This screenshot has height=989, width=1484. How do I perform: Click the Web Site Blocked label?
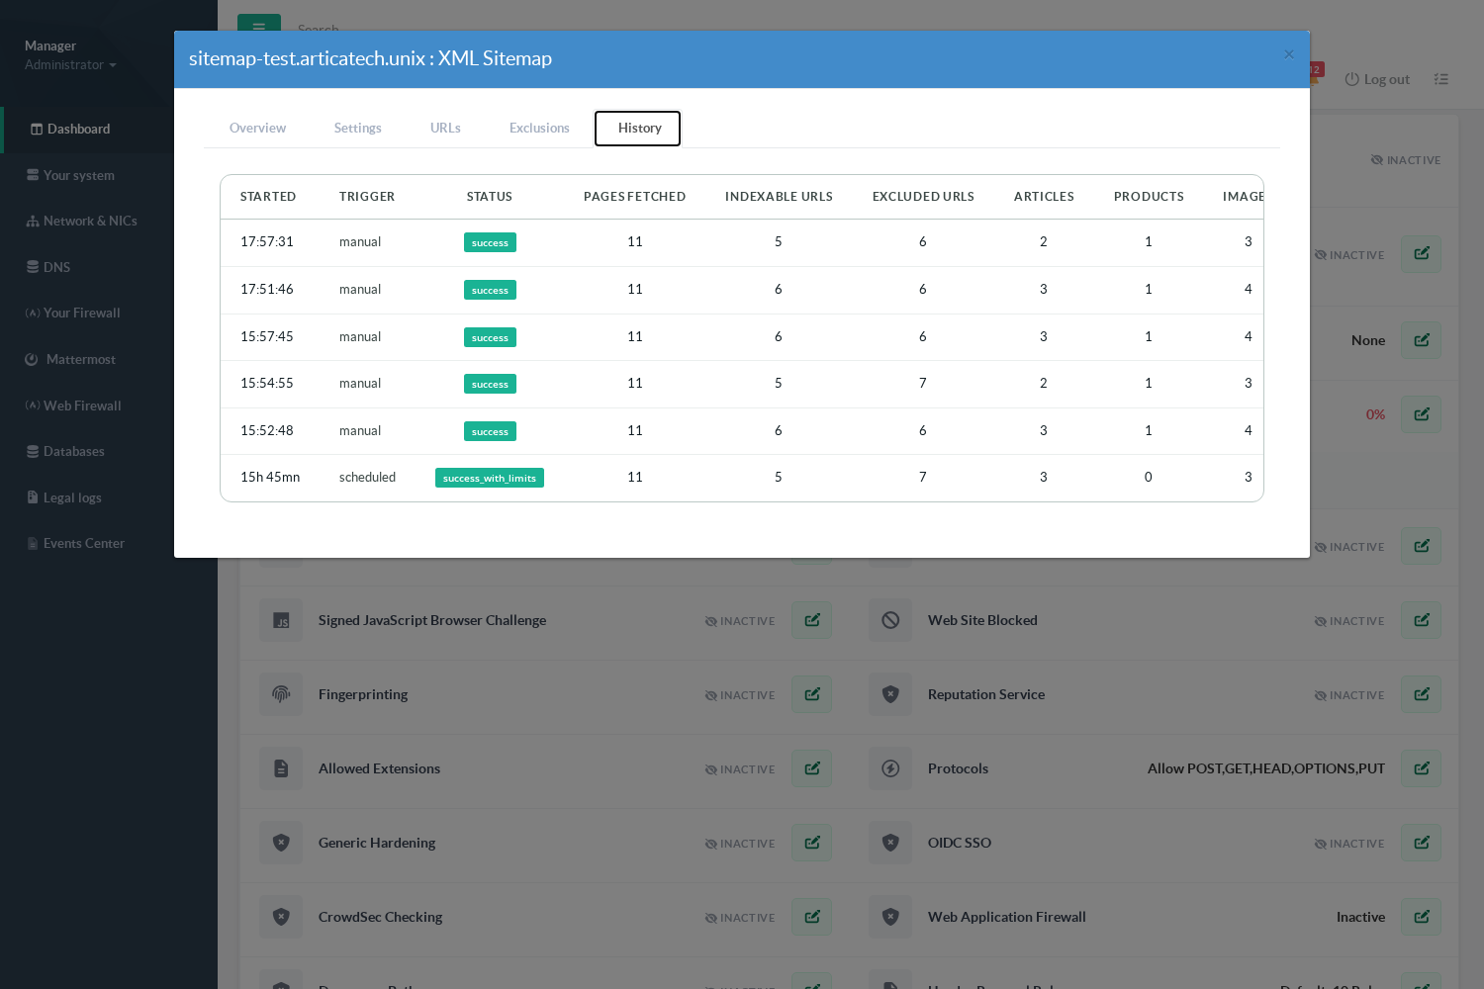tap(982, 620)
